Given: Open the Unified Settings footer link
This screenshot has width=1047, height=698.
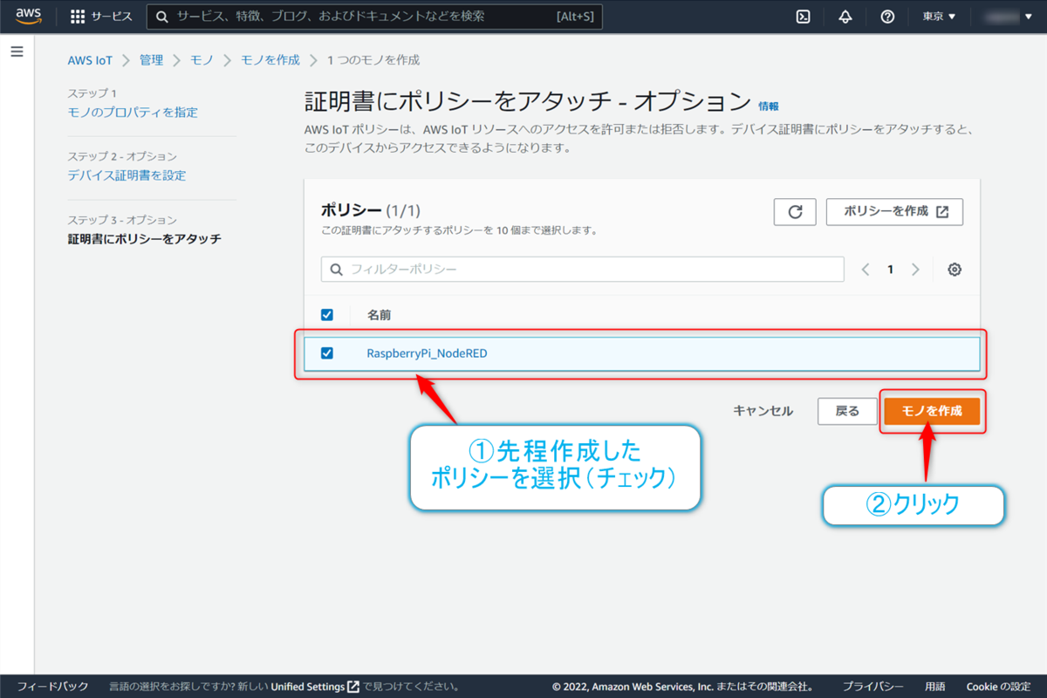Looking at the screenshot, I should coord(315,687).
